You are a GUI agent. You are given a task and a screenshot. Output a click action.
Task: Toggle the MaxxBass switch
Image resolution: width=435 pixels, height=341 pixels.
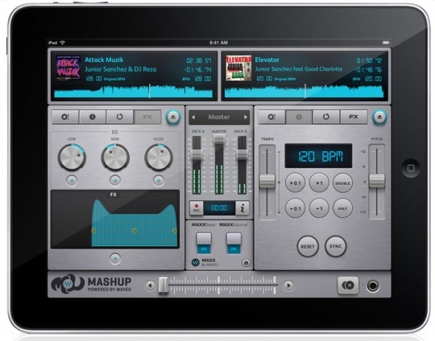click(x=204, y=243)
